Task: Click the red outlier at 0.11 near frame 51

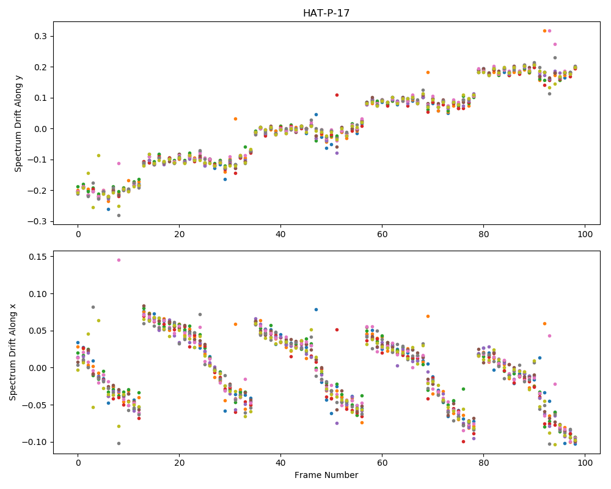Action: pyautogui.click(x=337, y=95)
